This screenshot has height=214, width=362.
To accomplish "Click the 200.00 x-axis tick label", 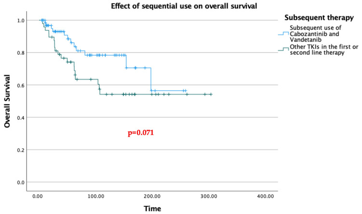I will point(152,197).
